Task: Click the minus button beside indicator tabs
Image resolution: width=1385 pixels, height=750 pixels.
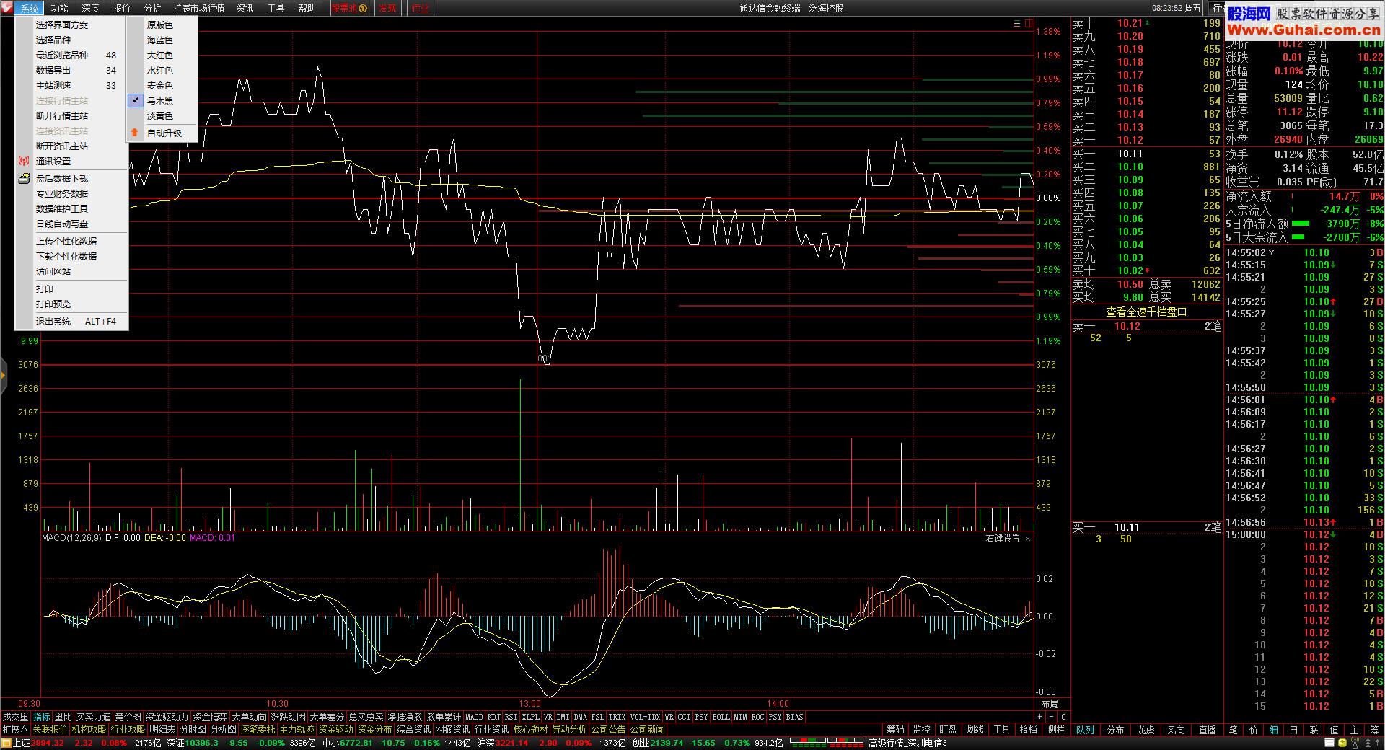Action: pyautogui.click(x=1051, y=717)
